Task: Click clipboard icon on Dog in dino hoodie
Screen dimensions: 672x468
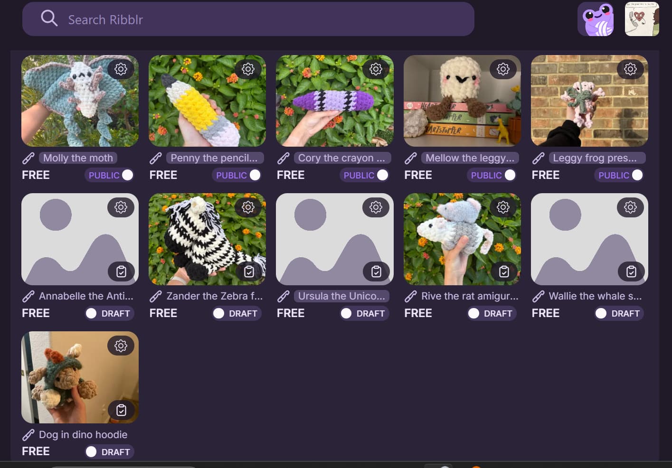Action: coord(121,410)
